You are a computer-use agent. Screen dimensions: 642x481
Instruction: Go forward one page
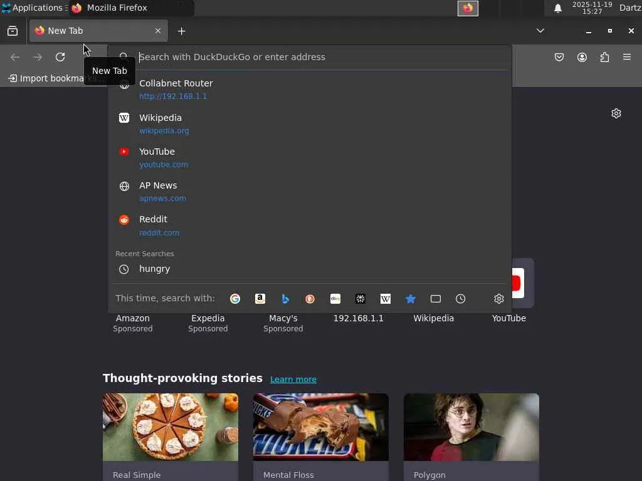(38, 57)
